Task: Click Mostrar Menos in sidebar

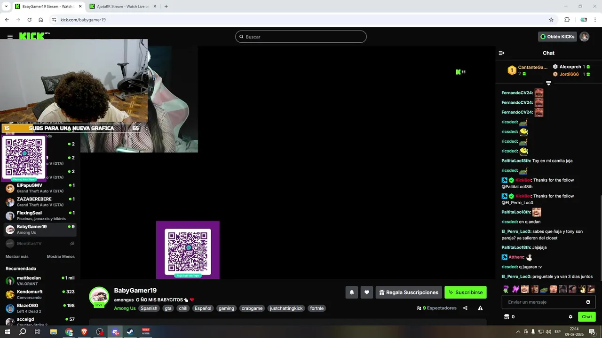Action: pos(61,257)
